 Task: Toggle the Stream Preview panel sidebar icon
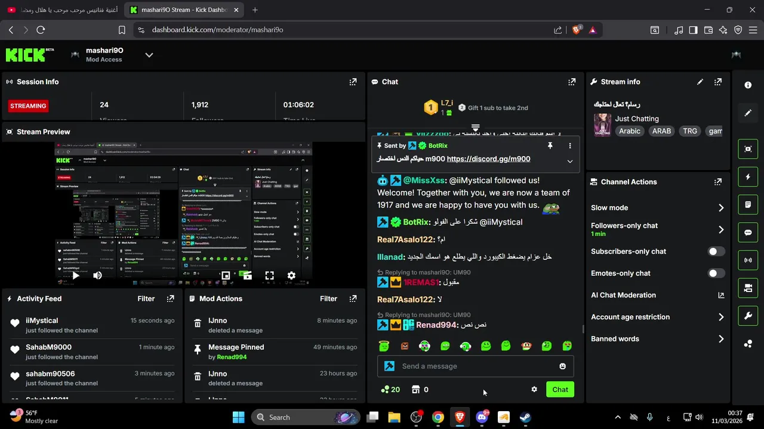click(748, 149)
